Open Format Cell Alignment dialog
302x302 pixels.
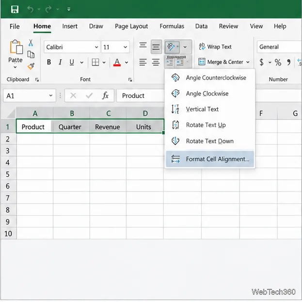(x=210, y=159)
